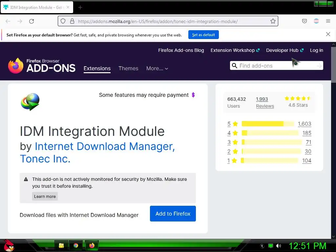Select the Themes navigation tab
The image size is (336, 252).
click(x=128, y=69)
